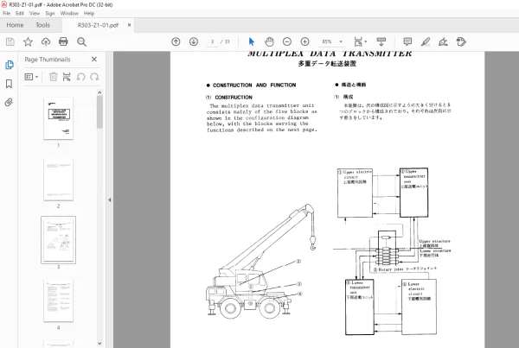Screen dimensions: 519x348
Task: Click the CONSTRUCTION AND FUNCTION heading
Action: [254, 85]
